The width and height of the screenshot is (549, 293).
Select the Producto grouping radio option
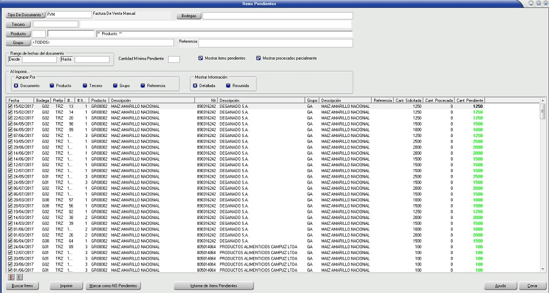(x=52, y=85)
